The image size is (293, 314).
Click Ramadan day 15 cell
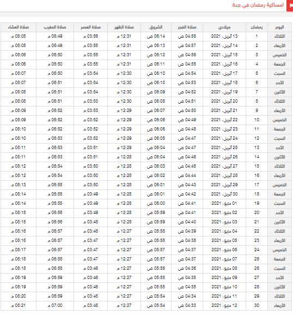click(x=257, y=166)
